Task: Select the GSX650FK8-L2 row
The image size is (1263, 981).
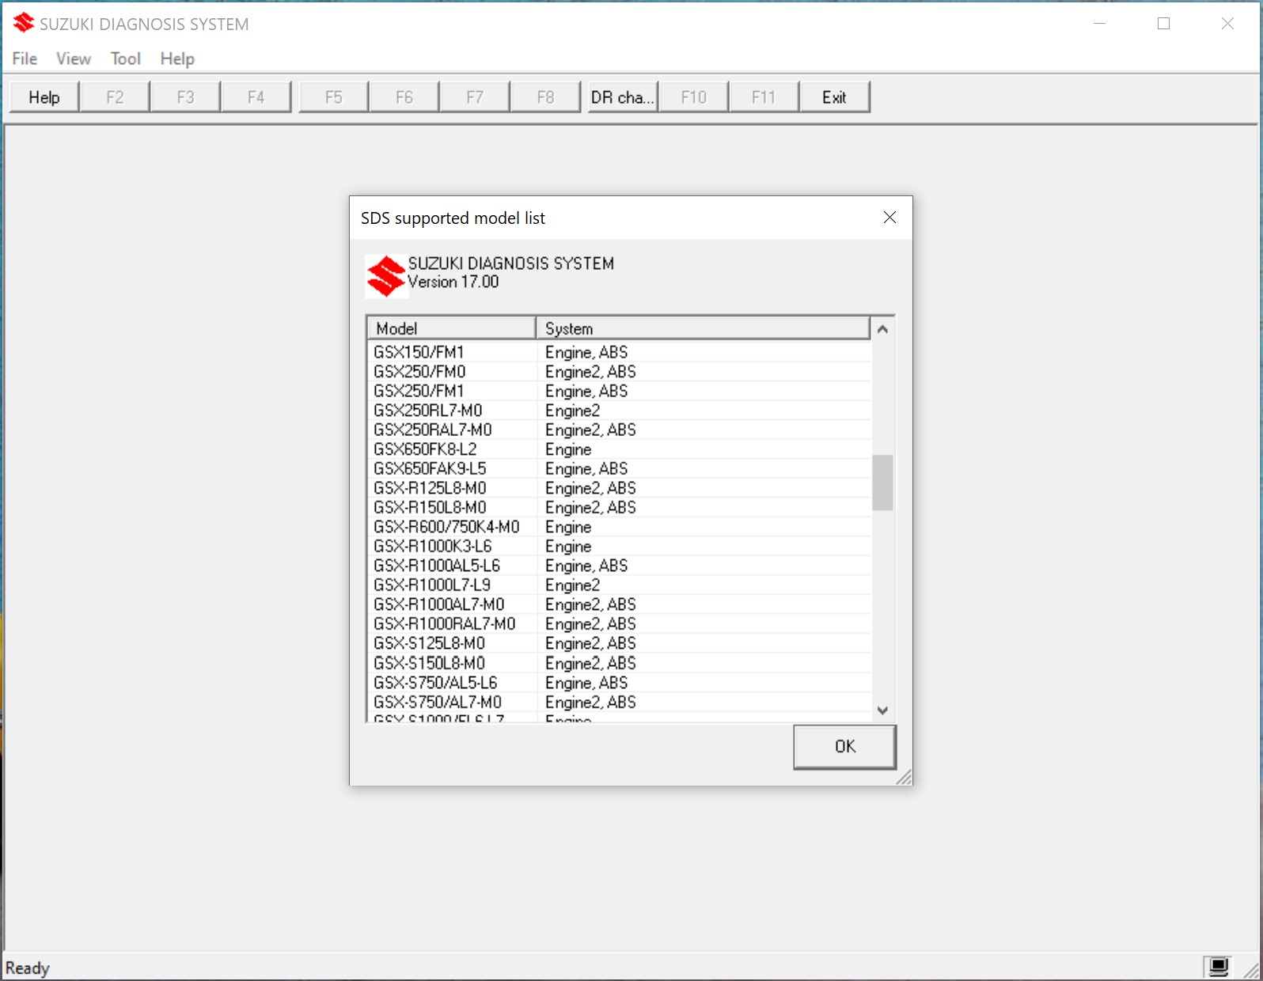Action: click(620, 449)
